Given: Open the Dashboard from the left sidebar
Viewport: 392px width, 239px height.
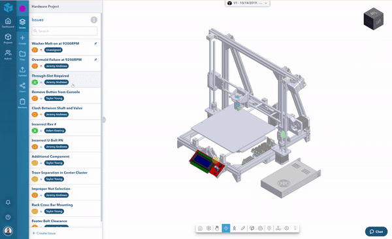Looking at the screenshot, I should click(8, 23).
